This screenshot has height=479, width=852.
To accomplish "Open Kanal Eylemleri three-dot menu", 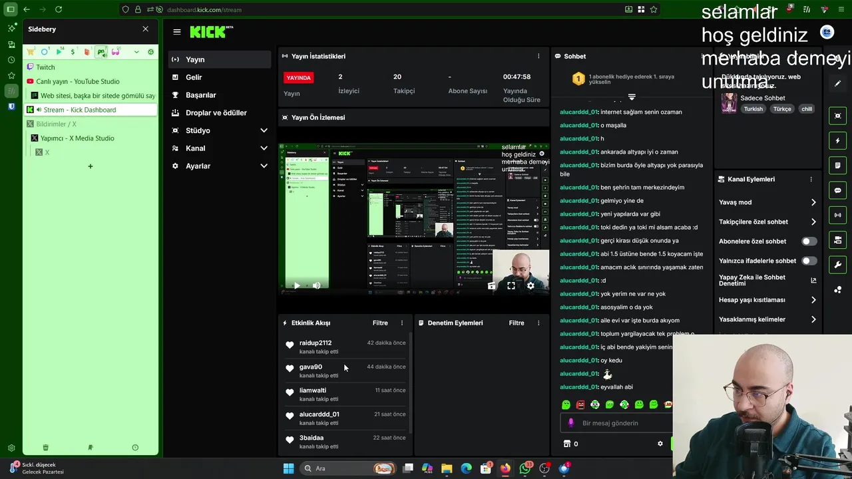I will (x=811, y=180).
